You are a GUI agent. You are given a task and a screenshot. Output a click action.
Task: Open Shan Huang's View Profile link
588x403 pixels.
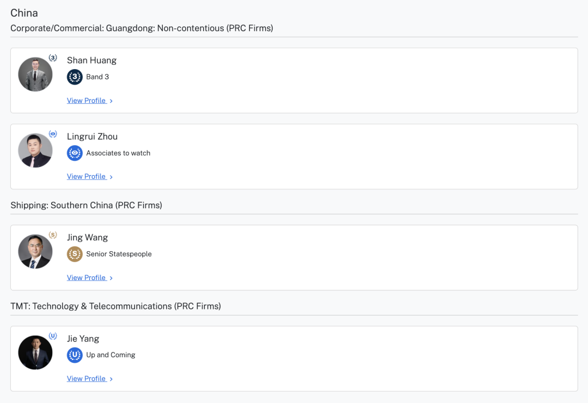point(86,101)
